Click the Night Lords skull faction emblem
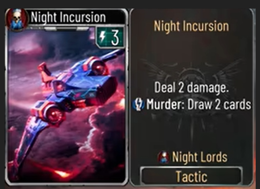 [x=17, y=19]
